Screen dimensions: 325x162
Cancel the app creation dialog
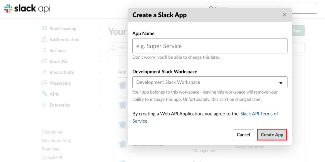click(x=243, y=135)
